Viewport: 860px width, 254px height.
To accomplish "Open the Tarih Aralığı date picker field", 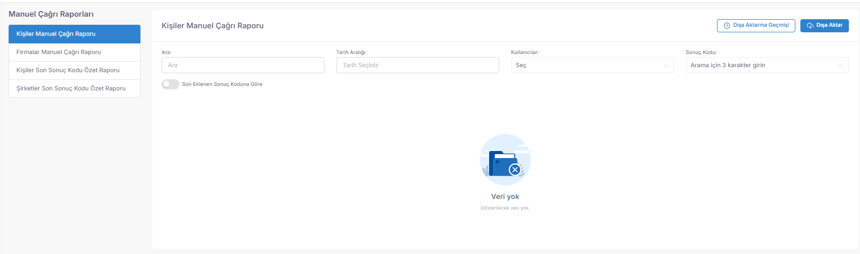I will coord(418,65).
